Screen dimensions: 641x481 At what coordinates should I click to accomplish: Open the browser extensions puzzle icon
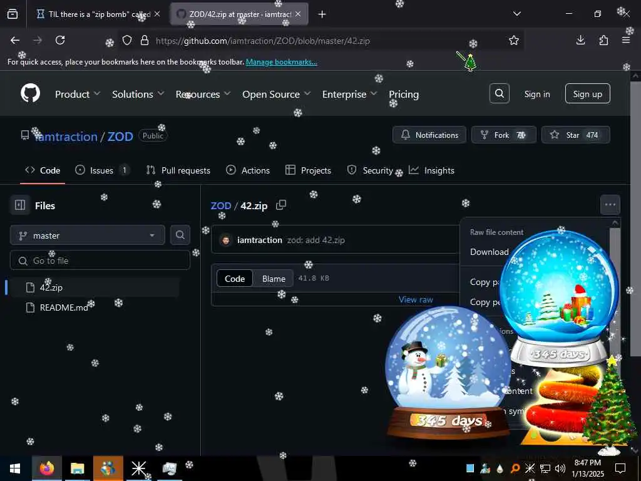(x=603, y=40)
